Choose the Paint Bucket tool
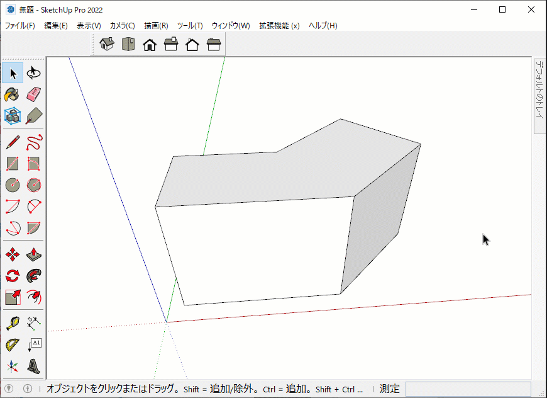Image resolution: width=547 pixels, height=398 pixels. point(13,94)
